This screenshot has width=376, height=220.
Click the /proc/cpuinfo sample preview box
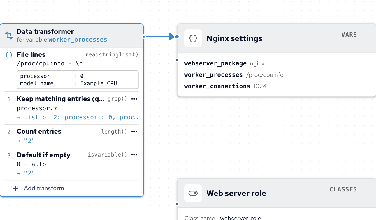(x=78, y=80)
